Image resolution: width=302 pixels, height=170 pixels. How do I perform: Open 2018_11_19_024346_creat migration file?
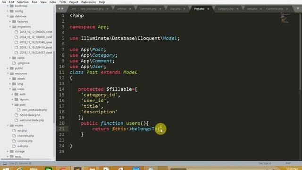point(36,42)
